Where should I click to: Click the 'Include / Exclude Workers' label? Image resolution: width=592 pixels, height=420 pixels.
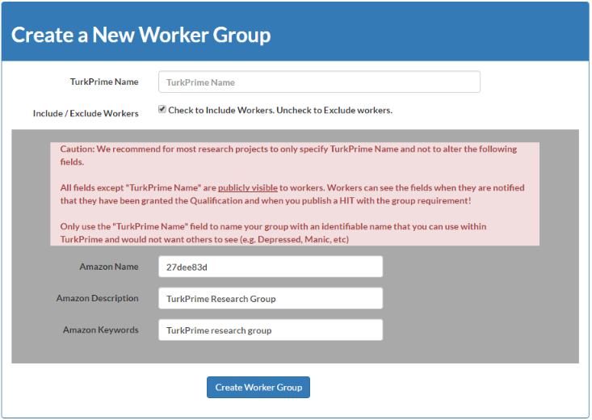(x=86, y=113)
